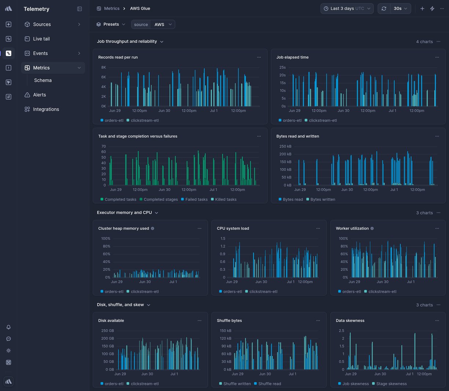Toggle the theme sun icon
Image resolution: width=449 pixels, height=391 pixels.
[8, 351]
